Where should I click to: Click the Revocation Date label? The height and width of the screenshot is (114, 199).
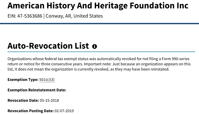coord(23,100)
